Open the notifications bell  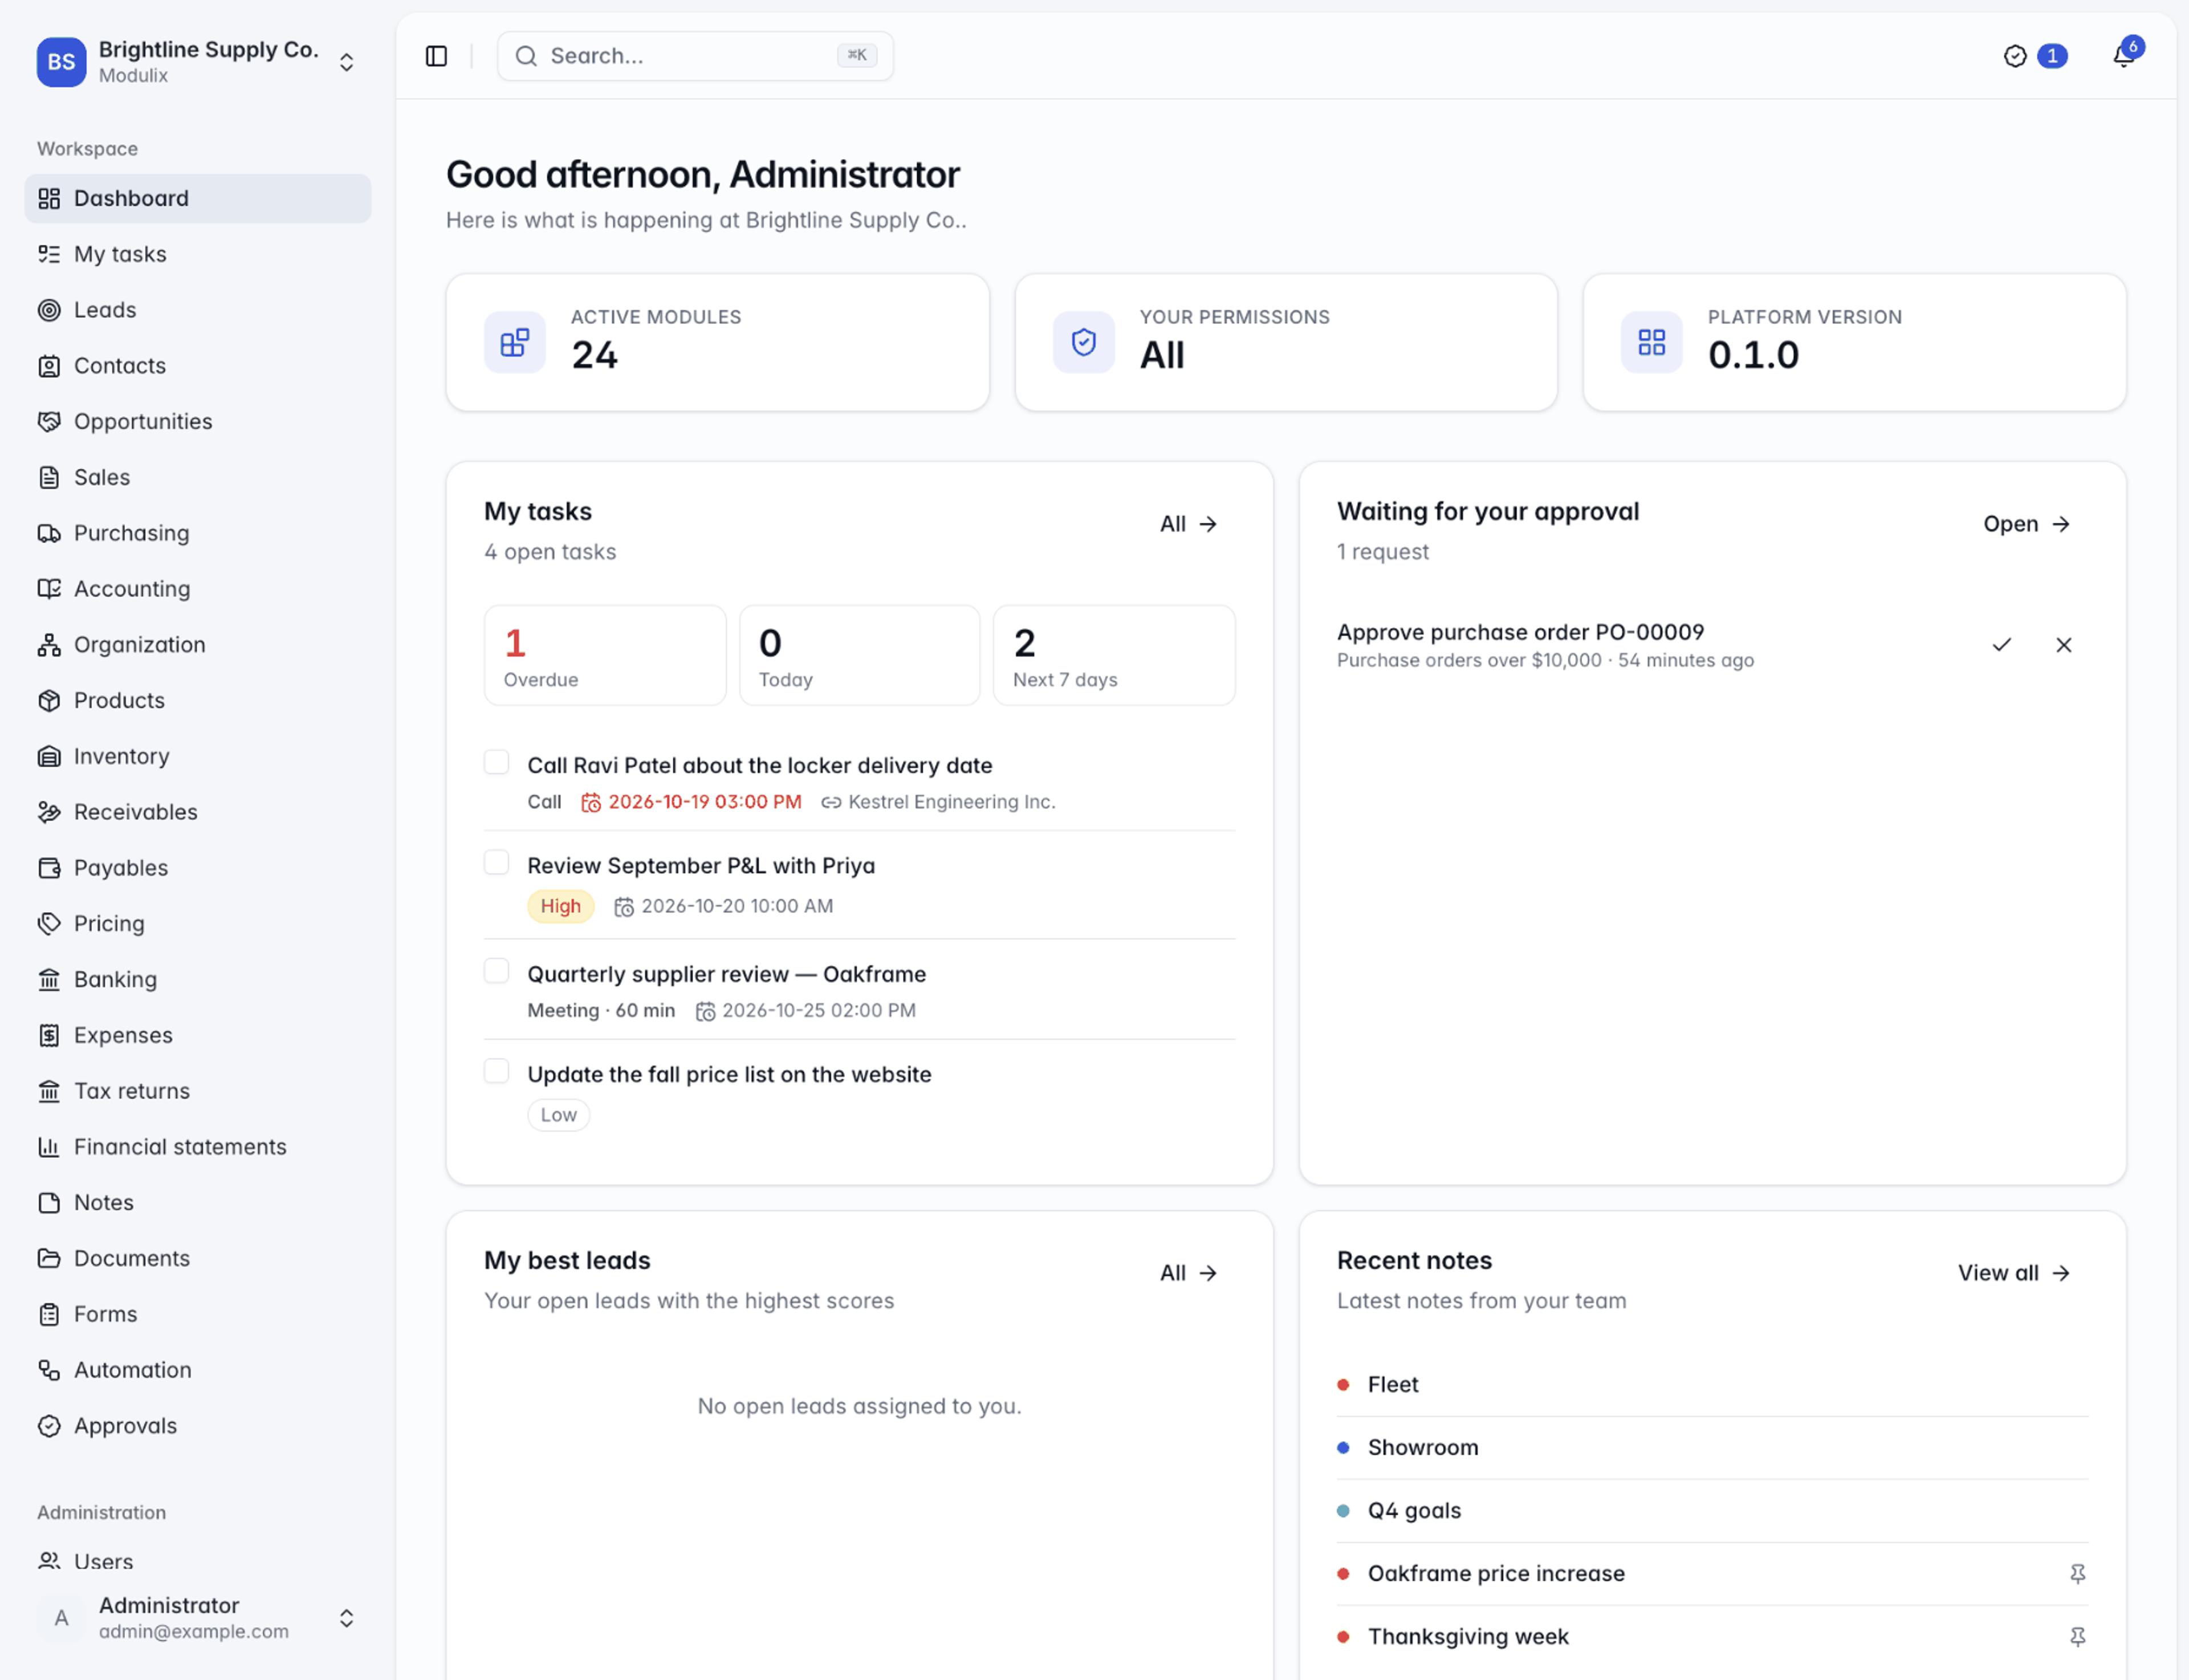[2123, 56]
